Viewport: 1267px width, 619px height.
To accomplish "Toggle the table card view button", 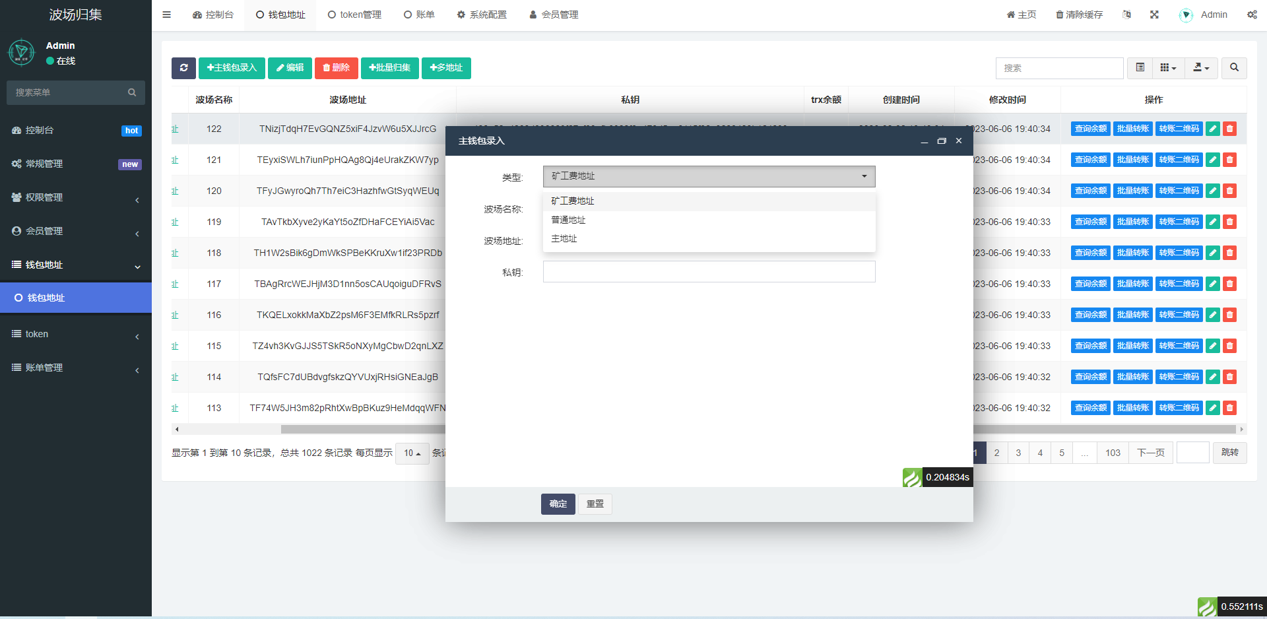I will coord(1140,68).
